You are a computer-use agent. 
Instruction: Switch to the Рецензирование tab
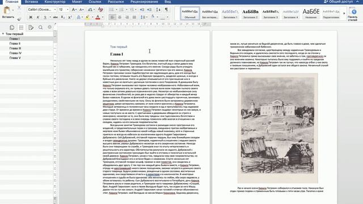tap(144, 2)
